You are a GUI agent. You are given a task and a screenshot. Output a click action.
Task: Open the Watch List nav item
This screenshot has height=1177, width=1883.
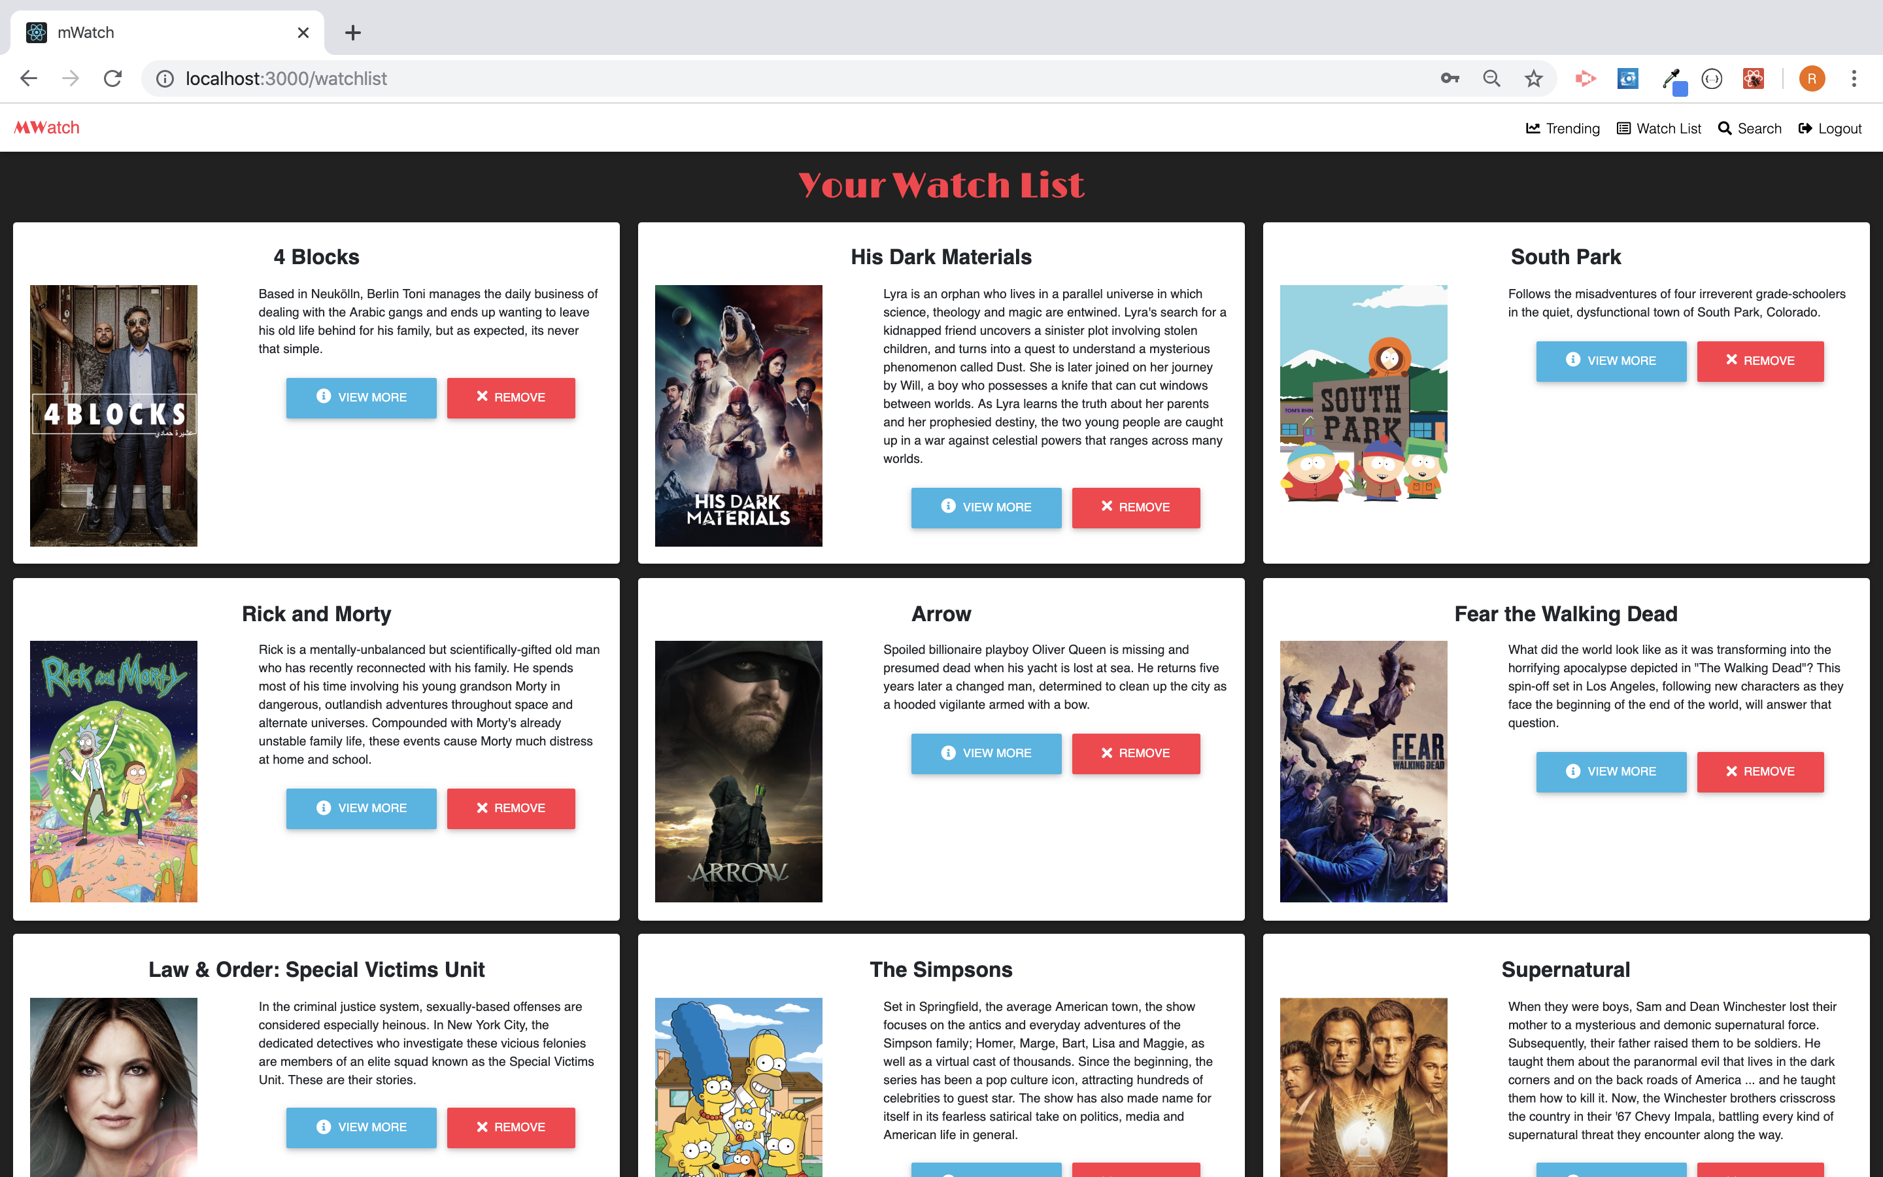click(x=1659, y=128)
